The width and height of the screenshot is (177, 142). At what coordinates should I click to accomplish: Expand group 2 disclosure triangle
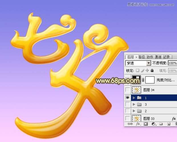click(x=134, y=111)
